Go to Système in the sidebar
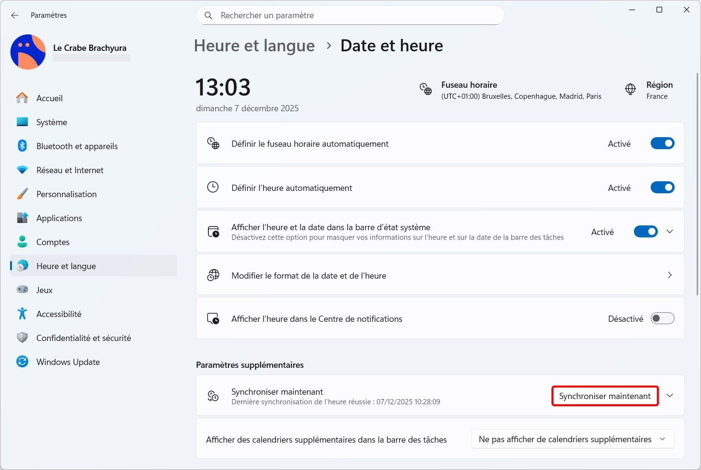Screen dimensions: 701x470 coord(52,122)
